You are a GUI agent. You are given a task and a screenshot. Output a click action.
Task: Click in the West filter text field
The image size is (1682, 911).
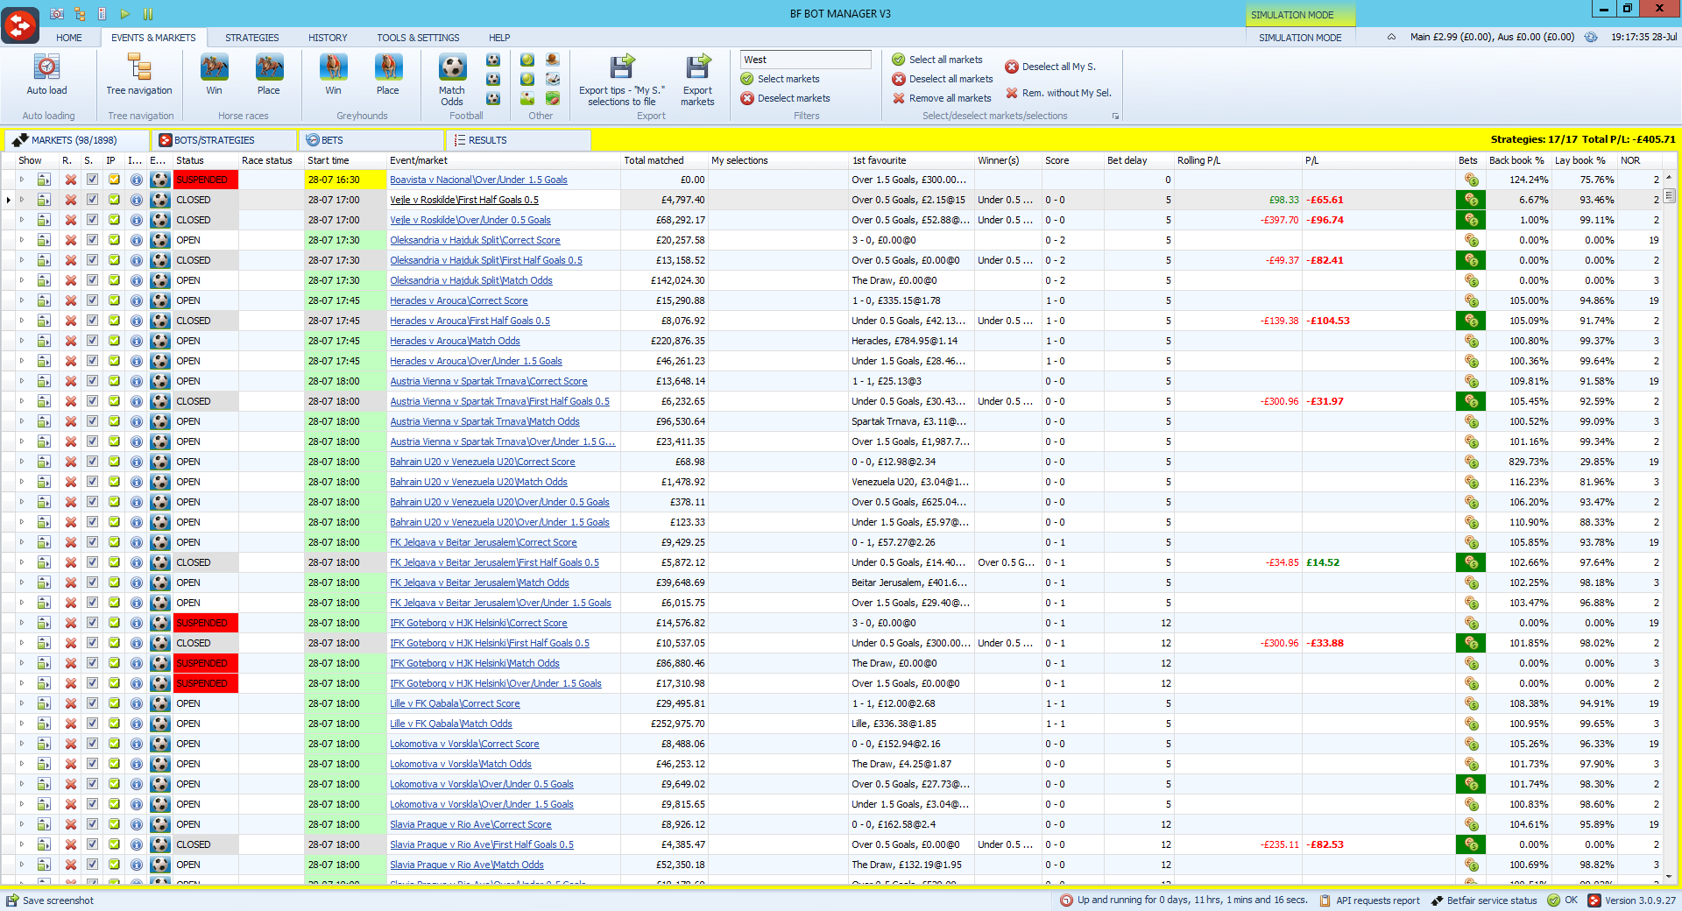click(806, 60)
